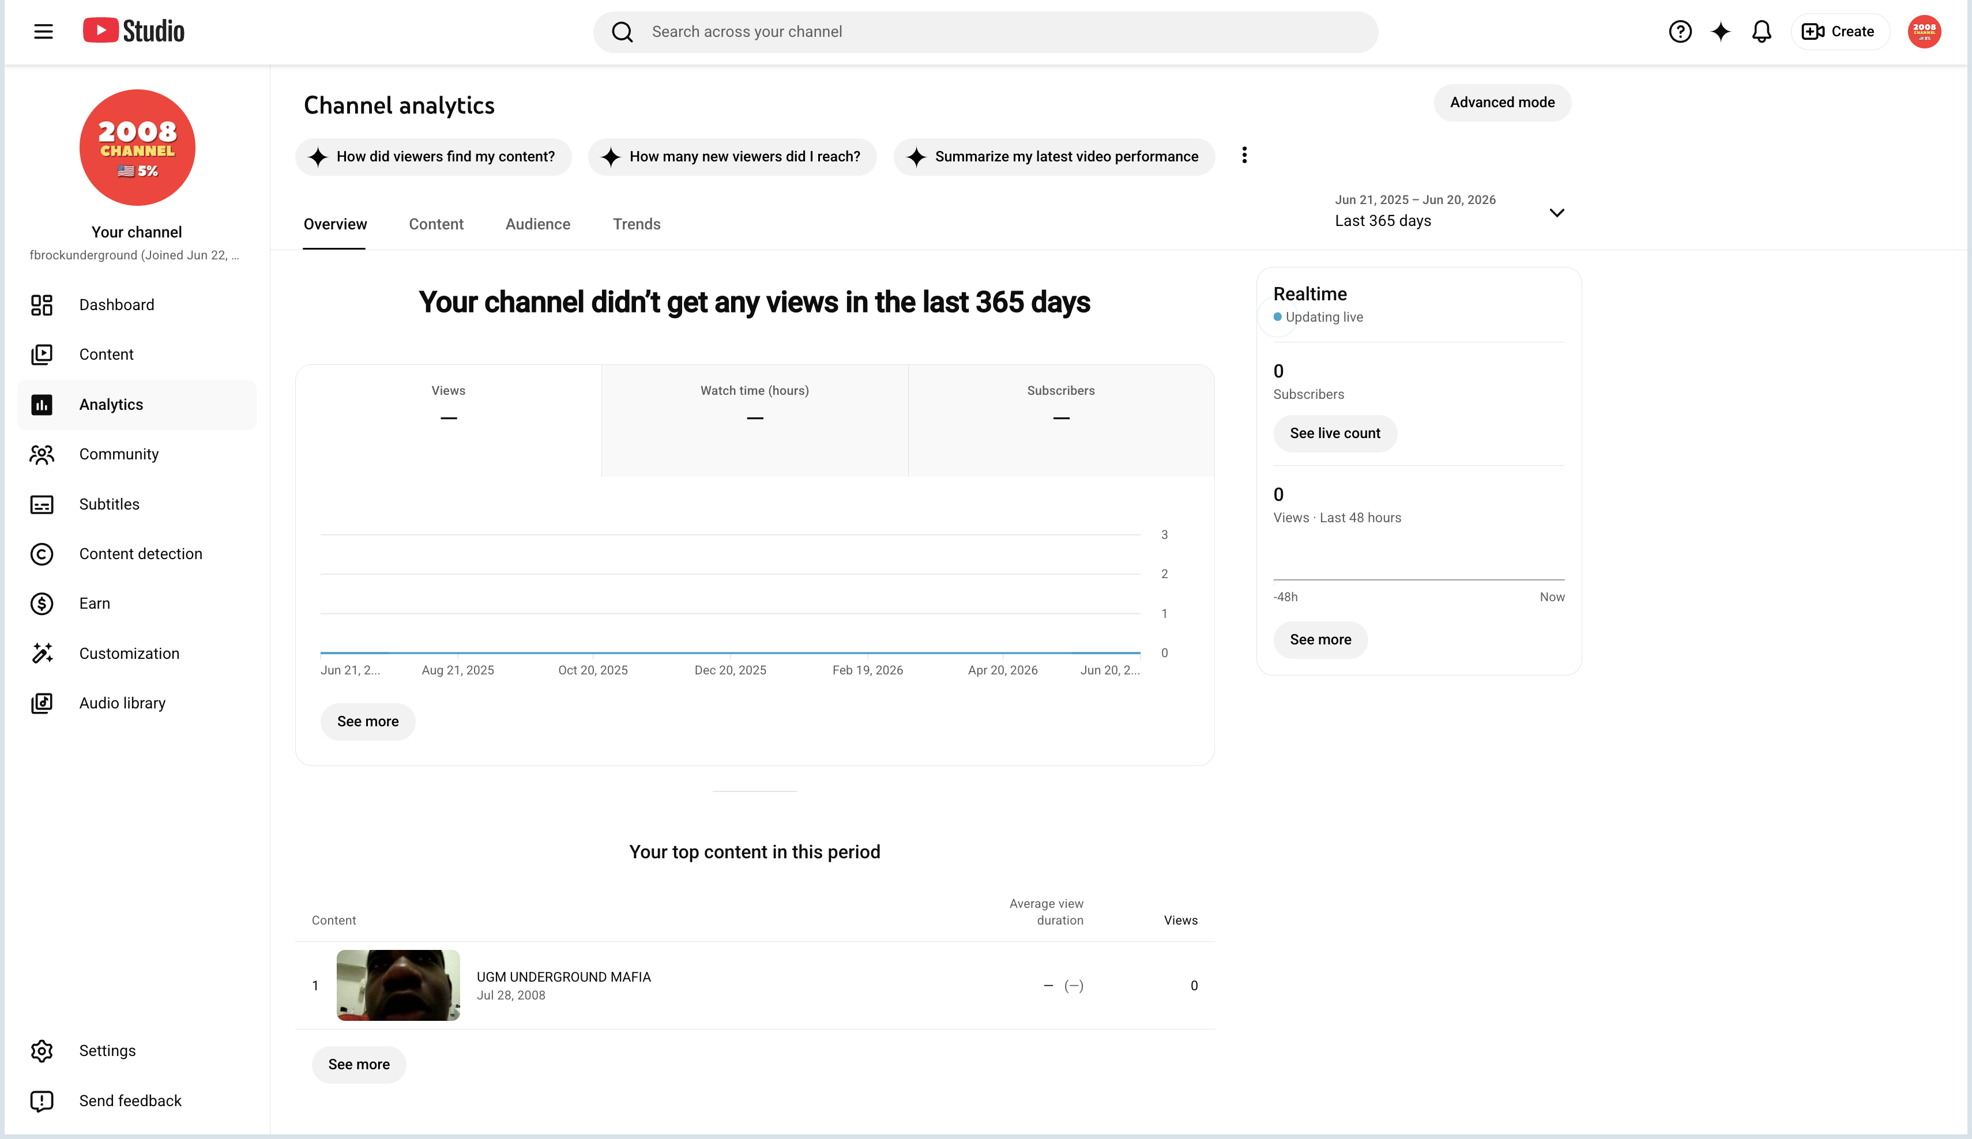Click the Subtitles icon
Viewport: 1972px width, 1139px height.
pos(42,504)
